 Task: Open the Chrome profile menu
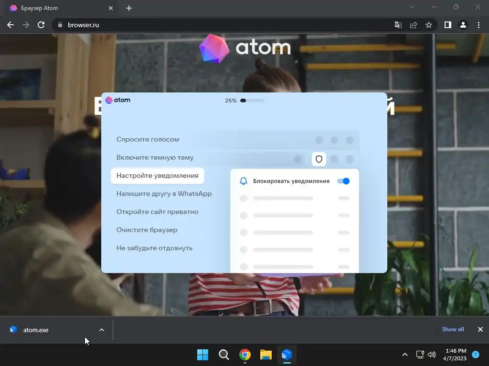[x=463, y=25]
